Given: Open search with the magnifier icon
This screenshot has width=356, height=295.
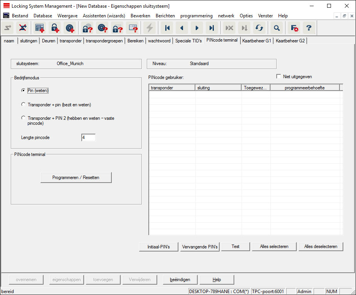Looking at the screenshot, I should point(277,28).
